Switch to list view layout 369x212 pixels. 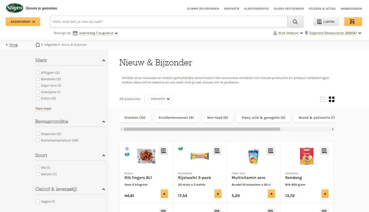pos(323,99)
